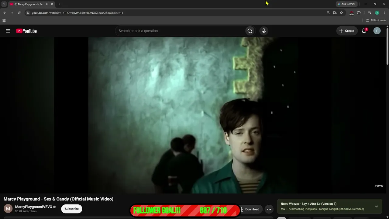Click the 36.7K subscribers count
Viewport: 389px width, 219px height.
[26, 211]
